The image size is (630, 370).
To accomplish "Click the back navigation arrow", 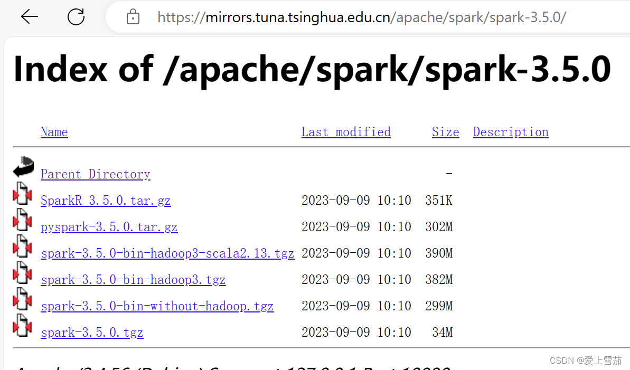I will pos(30,17).
